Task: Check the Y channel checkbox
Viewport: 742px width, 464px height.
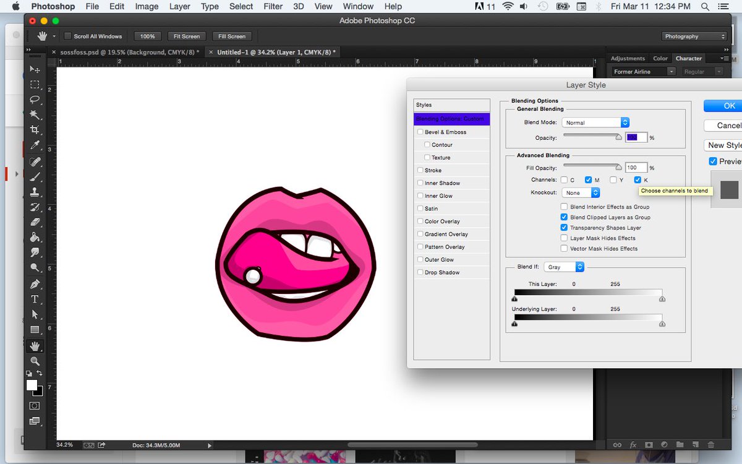Action: [x=613, y=180]
